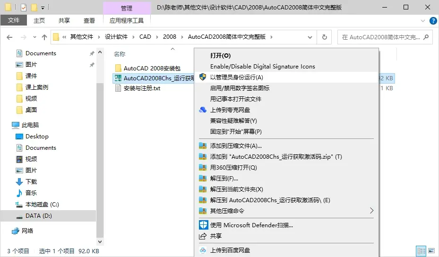439x257 pixels.
Task: Click the Forward navigation arrow
Action: click(24, 37)
